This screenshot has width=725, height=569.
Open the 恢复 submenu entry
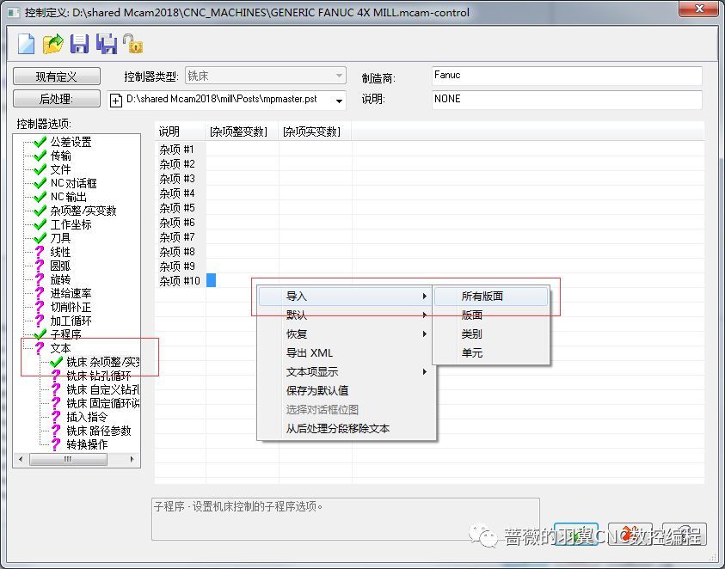click(346, 334)
